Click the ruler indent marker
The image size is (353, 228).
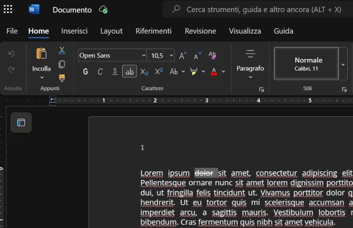coord(53,100)
